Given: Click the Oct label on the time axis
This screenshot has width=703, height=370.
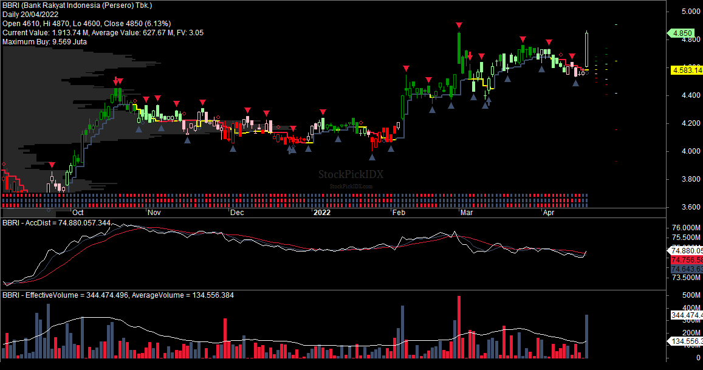Looking at the screenshot, I should tap(78, 213).
